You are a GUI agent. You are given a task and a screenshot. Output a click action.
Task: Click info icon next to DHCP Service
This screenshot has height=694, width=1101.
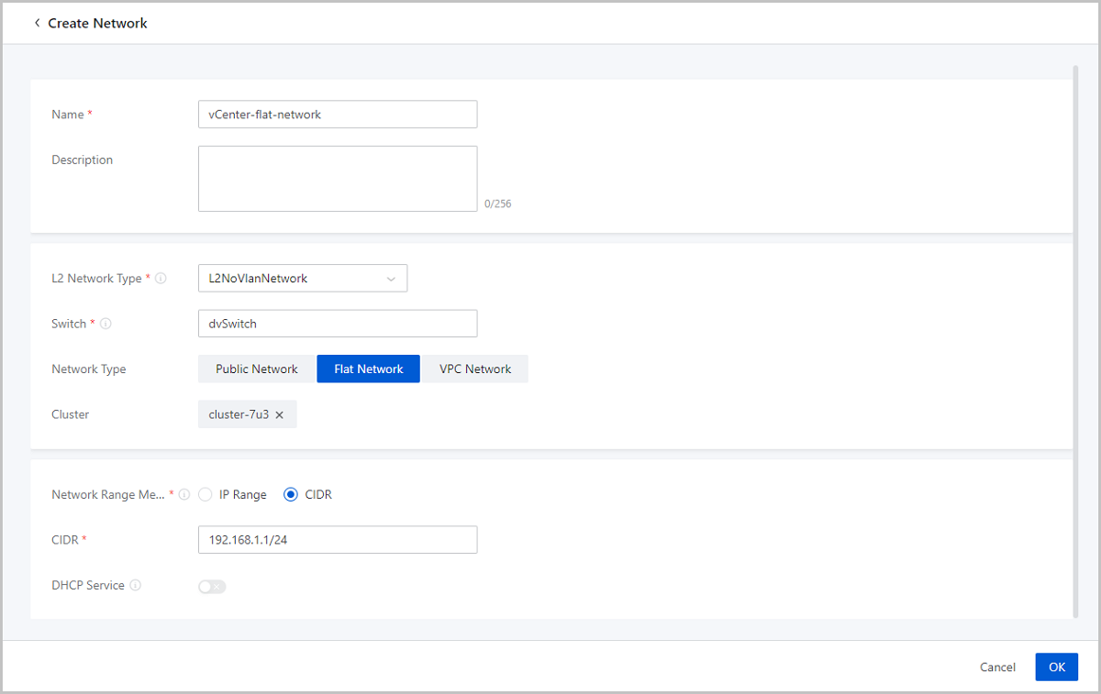(136, 586)
